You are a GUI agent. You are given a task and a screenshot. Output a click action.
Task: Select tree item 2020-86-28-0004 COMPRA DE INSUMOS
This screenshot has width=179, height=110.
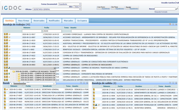[x=38, y=80]
